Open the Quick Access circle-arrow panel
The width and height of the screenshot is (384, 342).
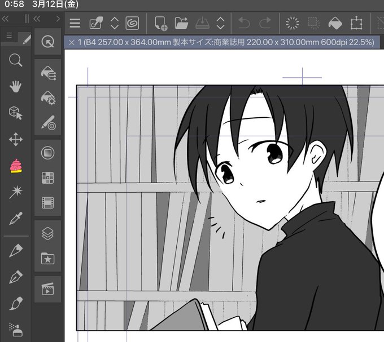click(x=48, y=42)
